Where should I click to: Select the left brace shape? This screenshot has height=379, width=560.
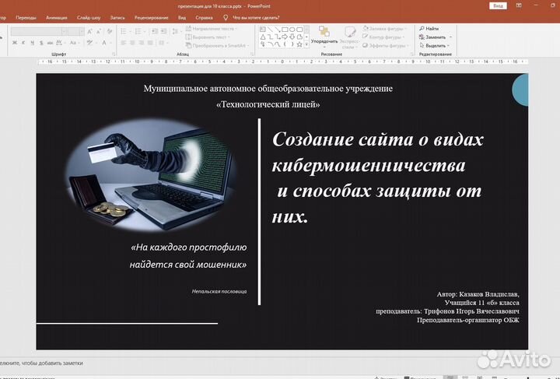click(285, 44)
